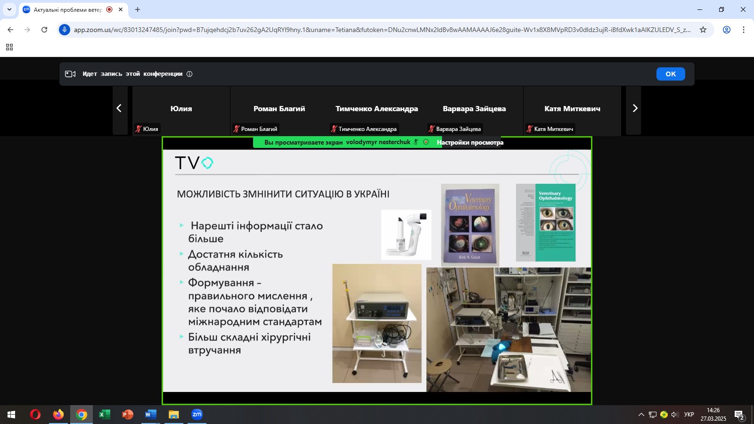
Task: Show next participants with the right arrow
Action: click(634, 108)
